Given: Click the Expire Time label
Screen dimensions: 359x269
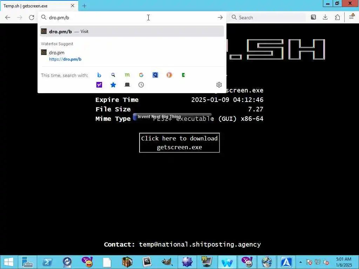Looking at the screenshot, I should click(117, 100).
